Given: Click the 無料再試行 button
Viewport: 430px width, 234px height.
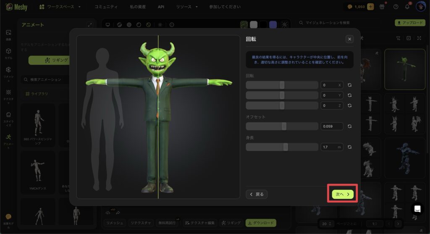Looking at the screenshot, I should (167, 223).
